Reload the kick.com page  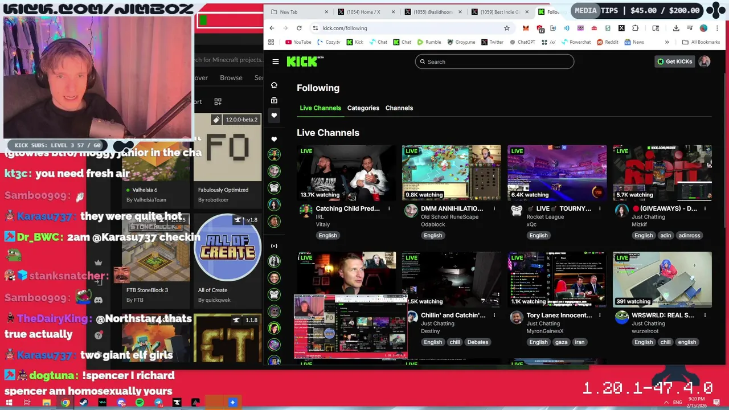pos(299,28)
